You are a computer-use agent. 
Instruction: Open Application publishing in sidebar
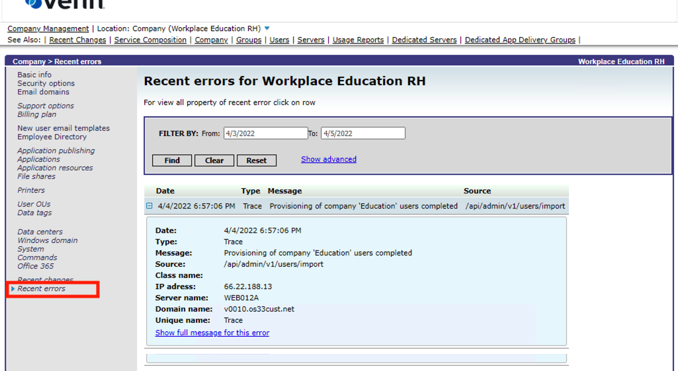(56, 151)
